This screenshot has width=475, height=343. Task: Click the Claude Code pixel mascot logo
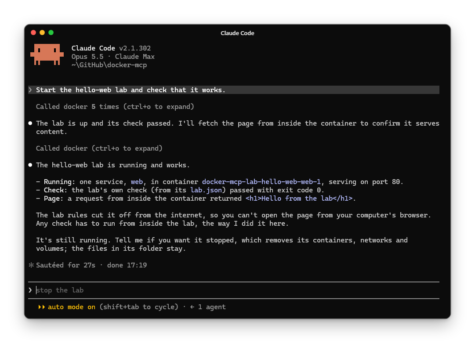click(47, 54)
